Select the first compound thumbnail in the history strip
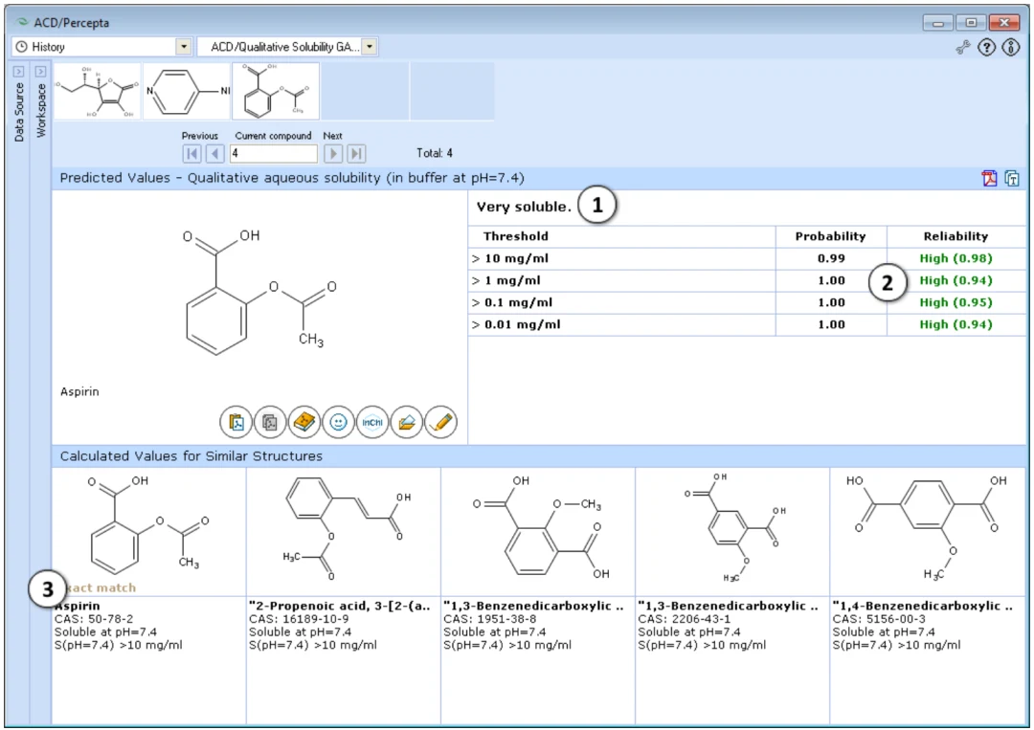Screen dimensions: 1034x730 [97, 92]
